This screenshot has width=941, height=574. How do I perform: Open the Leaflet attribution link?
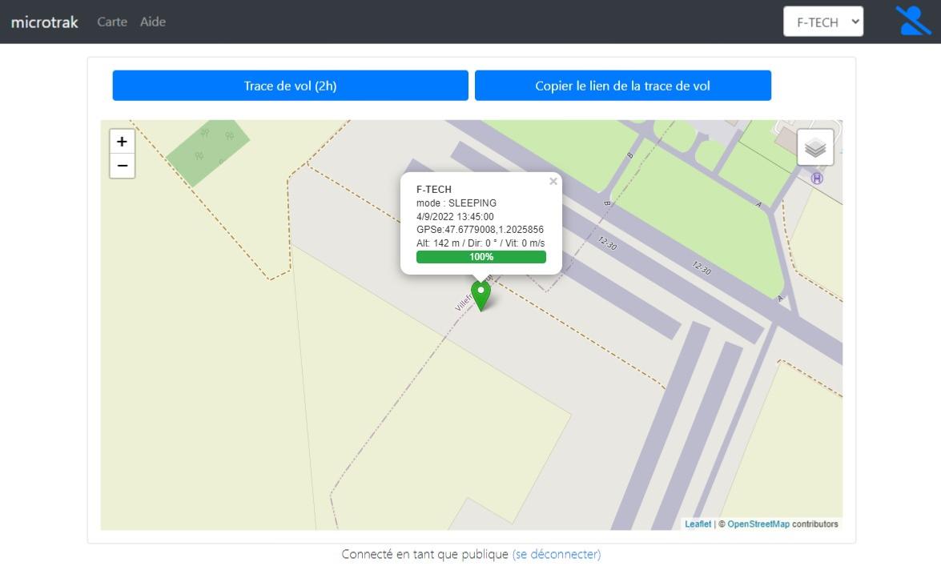tap(698, 524)
